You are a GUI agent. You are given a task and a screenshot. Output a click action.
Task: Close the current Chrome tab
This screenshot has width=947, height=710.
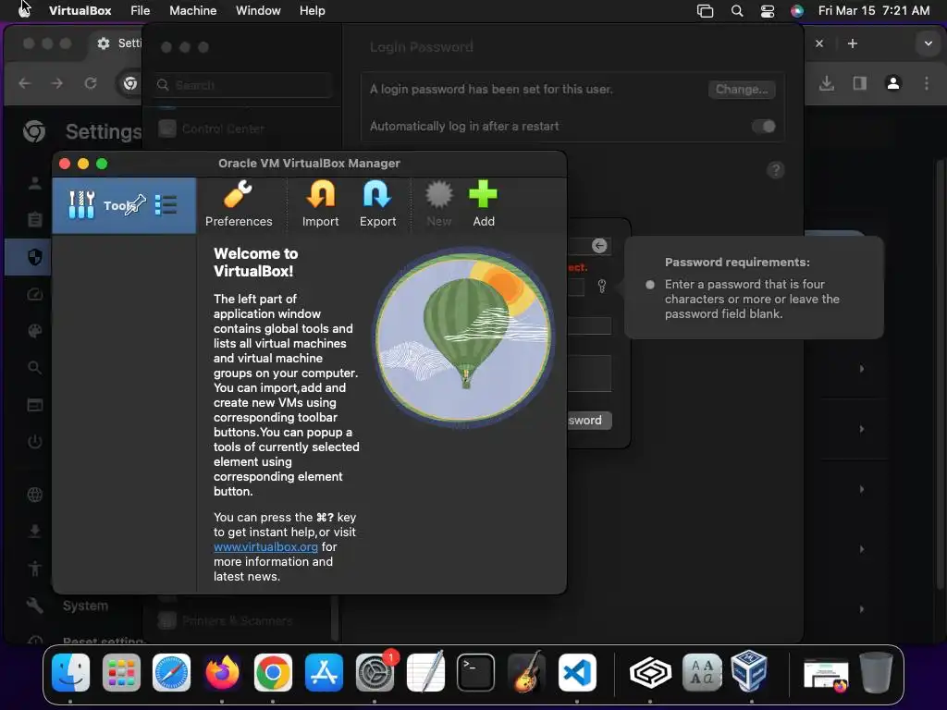[x=819, y=43]
